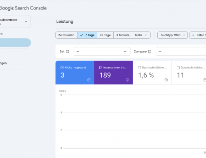Click the 3 clicks value
The height and width of the screenshot is (158, 206).
pyautogui.click(x=63, y=75)
